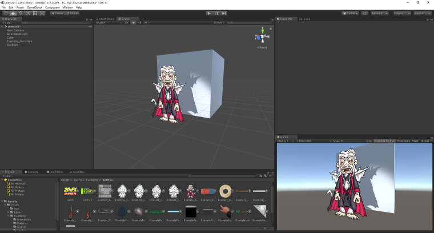Open the Layout dropdown
This screenshot has width=434, height=233.
coord(423,13)
